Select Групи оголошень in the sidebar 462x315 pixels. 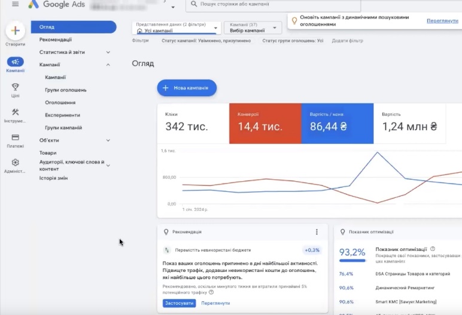[x=66, y=90]
